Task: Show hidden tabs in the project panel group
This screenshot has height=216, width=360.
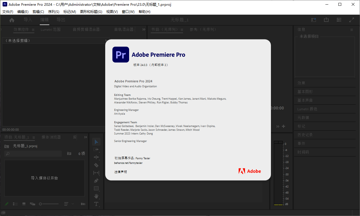Action: [86, 137]
